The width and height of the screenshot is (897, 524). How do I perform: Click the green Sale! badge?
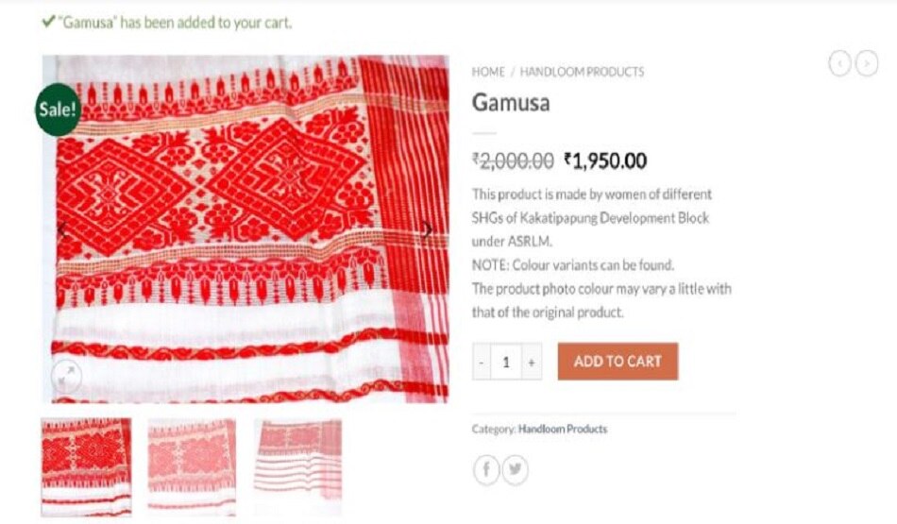(x=58, y=110)
